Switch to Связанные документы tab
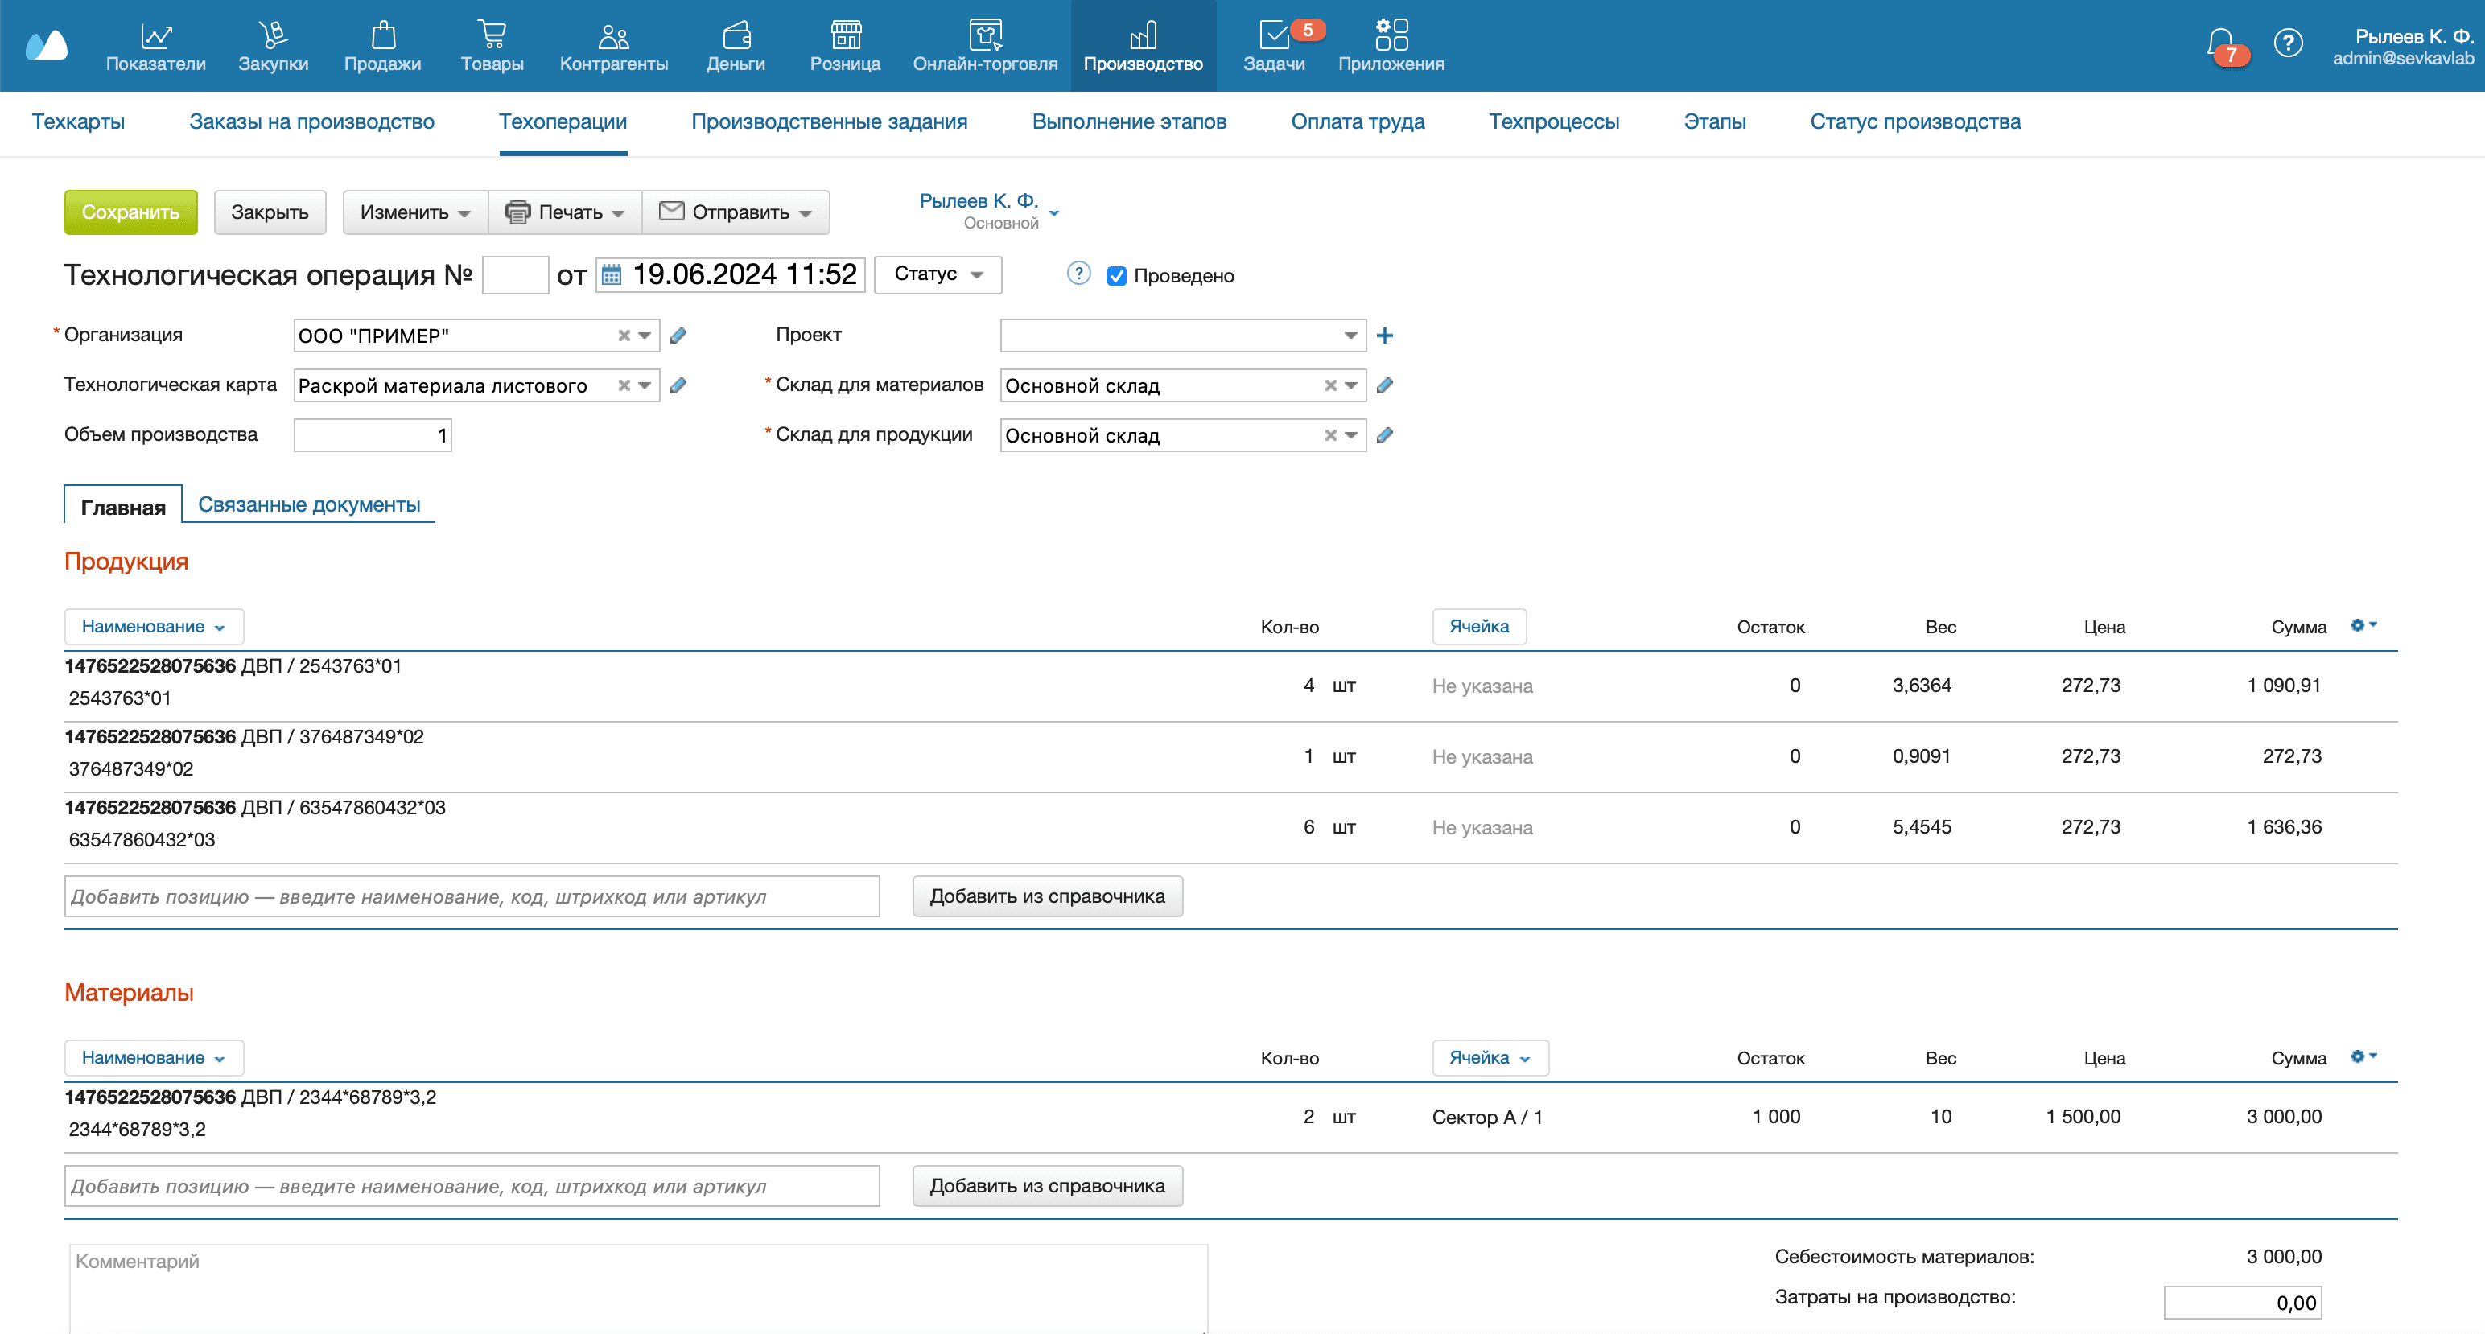Screen dimensions: 2485x1334 click(x=309, y=504)
